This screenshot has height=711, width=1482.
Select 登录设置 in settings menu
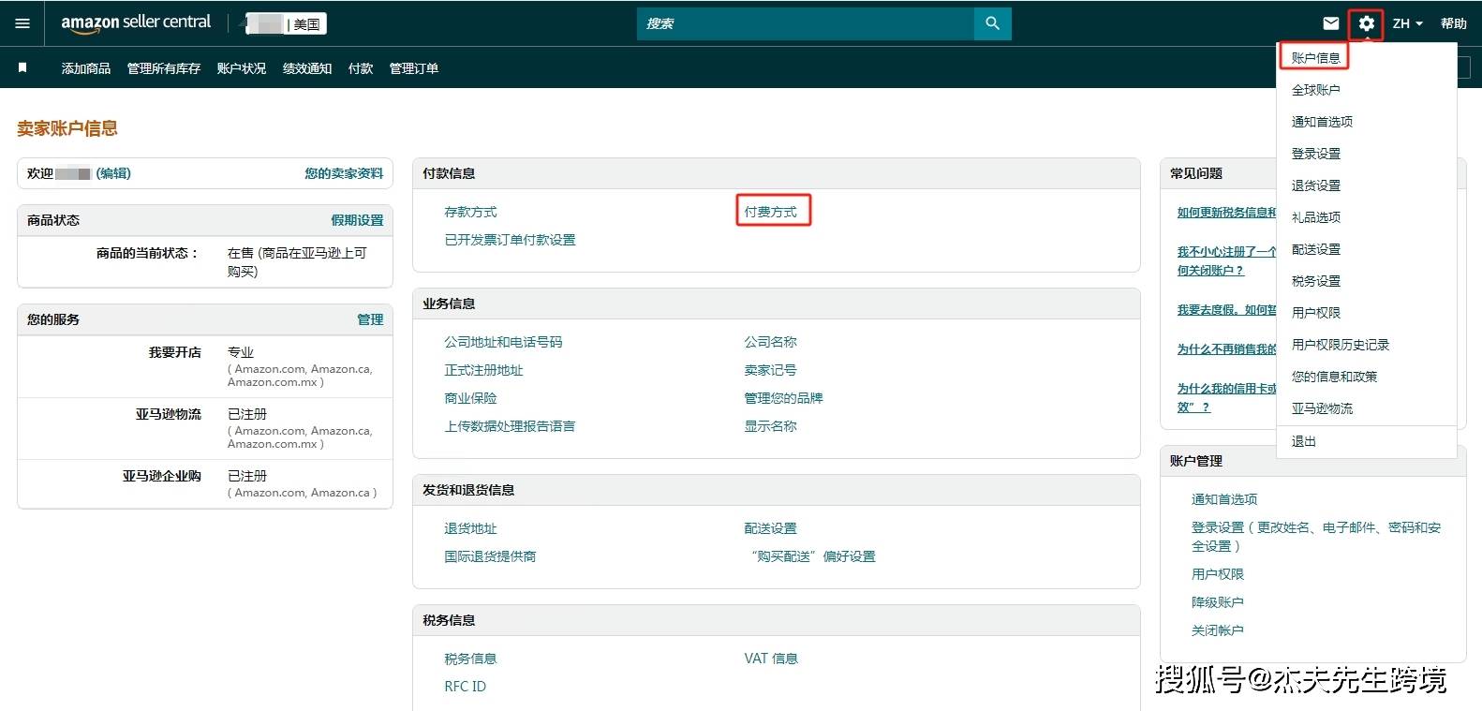pyautogui.click(x=1315, y=154)
